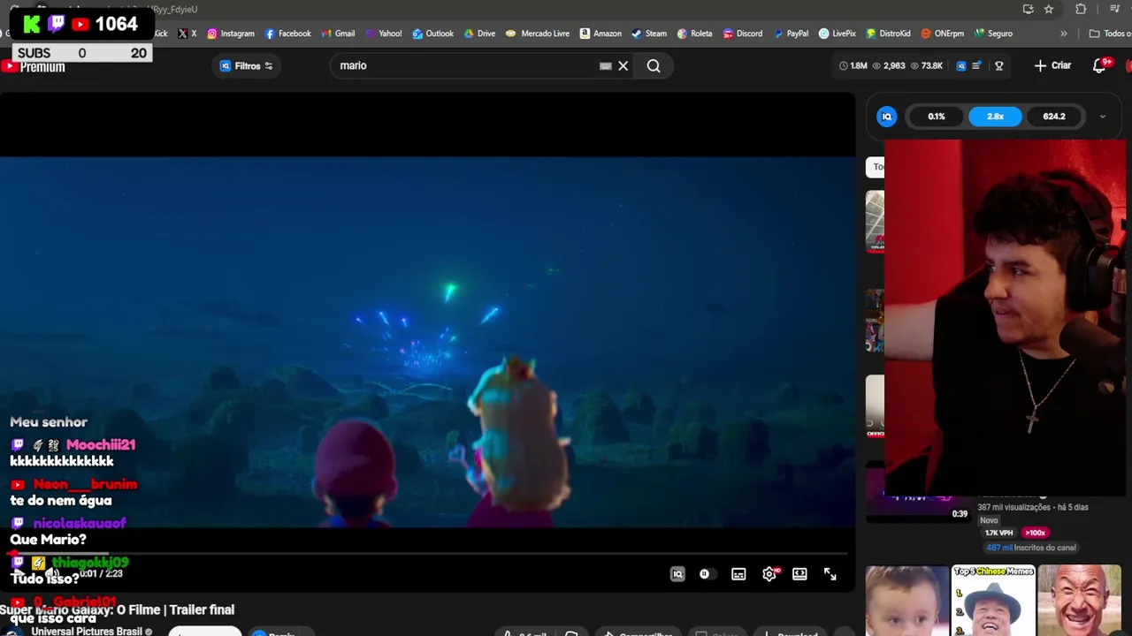The width and height of the screenshot is (1132, 636).
Task: Clear the search text with X
Action: pos(623,65)
